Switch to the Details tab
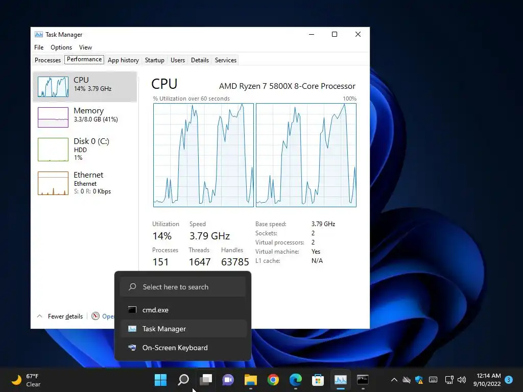 pyautogui.click(x=200, y=60)
